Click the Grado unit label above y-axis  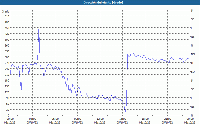(5, 11)
